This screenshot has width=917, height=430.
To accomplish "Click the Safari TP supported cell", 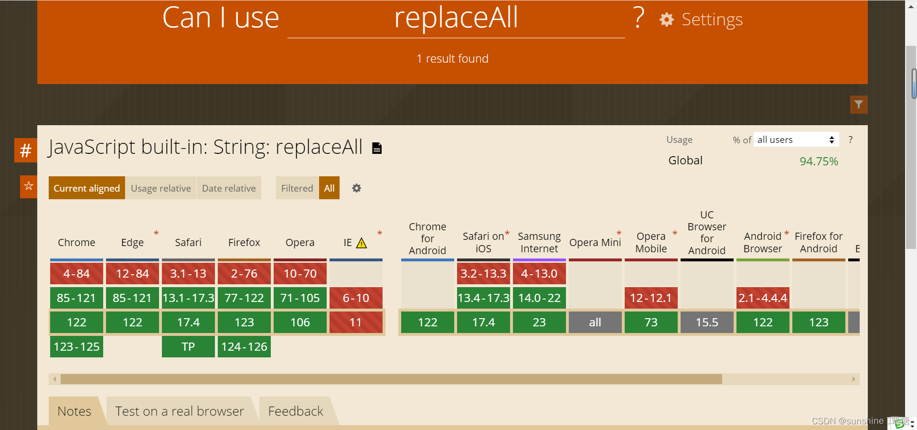I will point(188,347).
